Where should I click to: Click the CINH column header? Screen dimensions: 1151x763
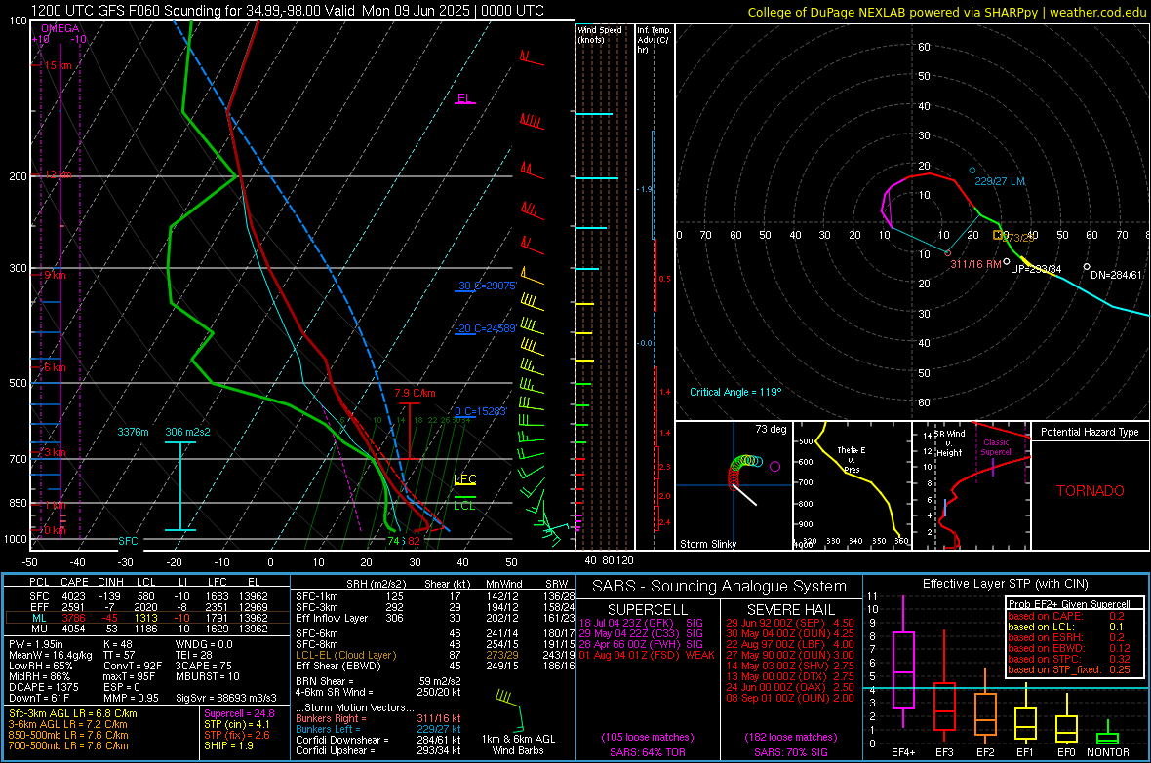pyautogui.click(x=111, y=582)
